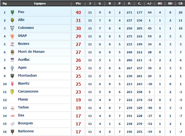Click the +/- column header
Viewport: 185px width, 136px height.
pos(150,3)
